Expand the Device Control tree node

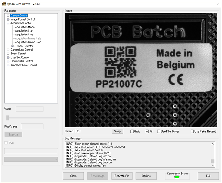point(8,16)
